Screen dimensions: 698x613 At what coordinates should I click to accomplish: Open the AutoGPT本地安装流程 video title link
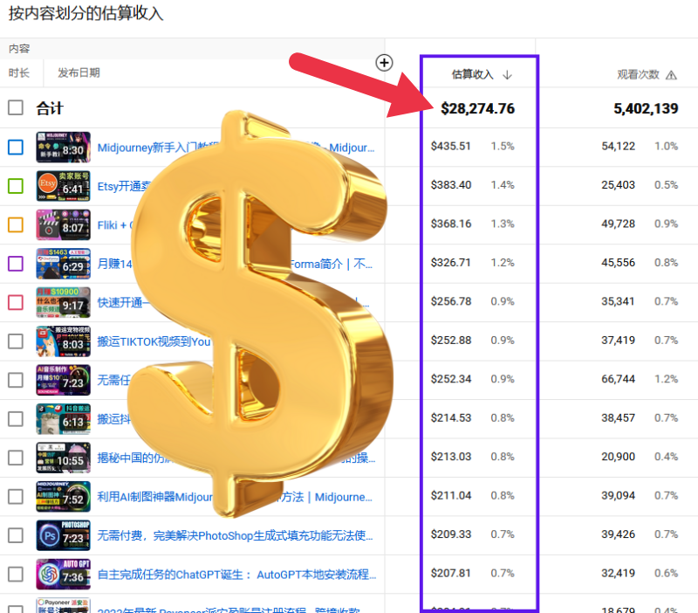pos(236,574)
